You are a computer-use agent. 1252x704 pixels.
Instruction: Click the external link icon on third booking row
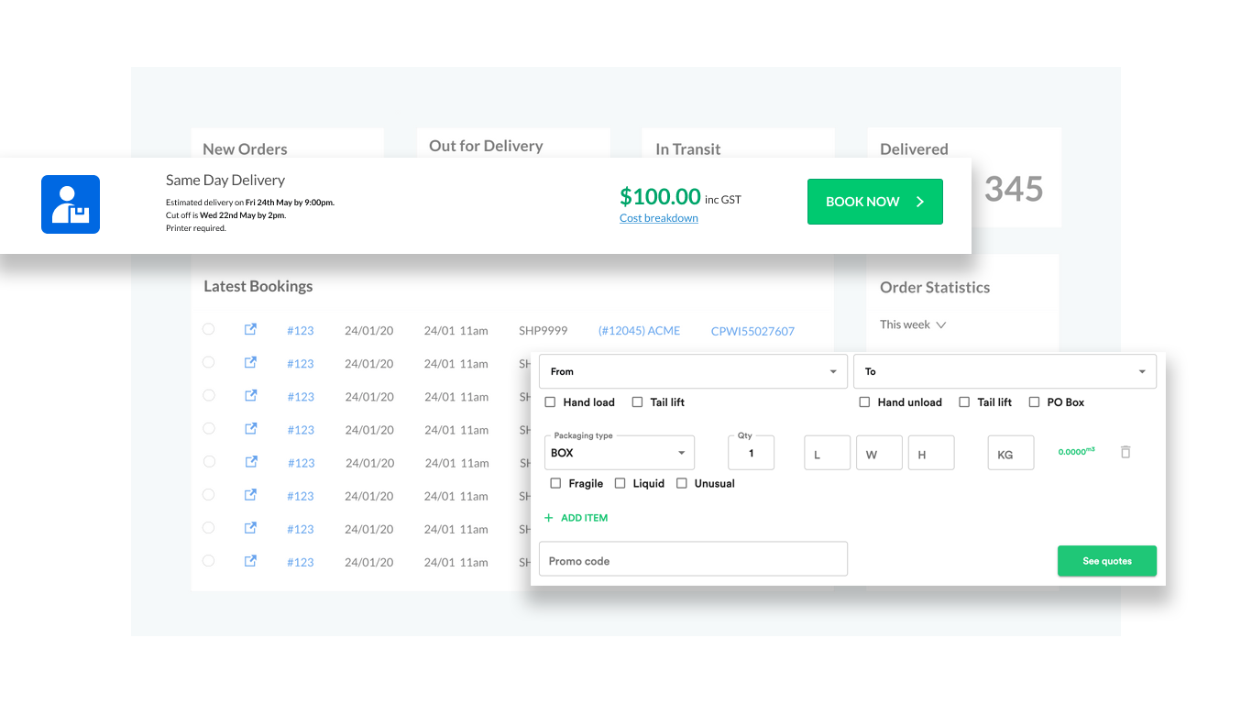click(x=250, y=395)
